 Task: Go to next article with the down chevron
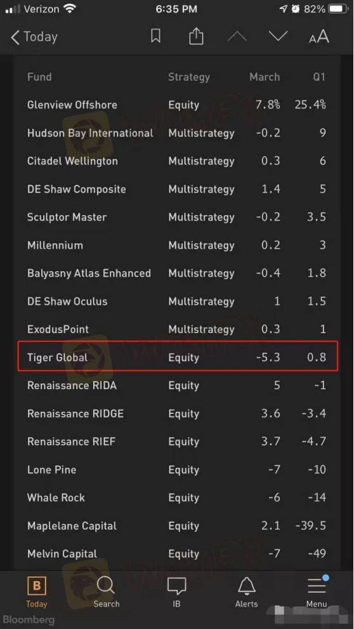pos(279,37)
